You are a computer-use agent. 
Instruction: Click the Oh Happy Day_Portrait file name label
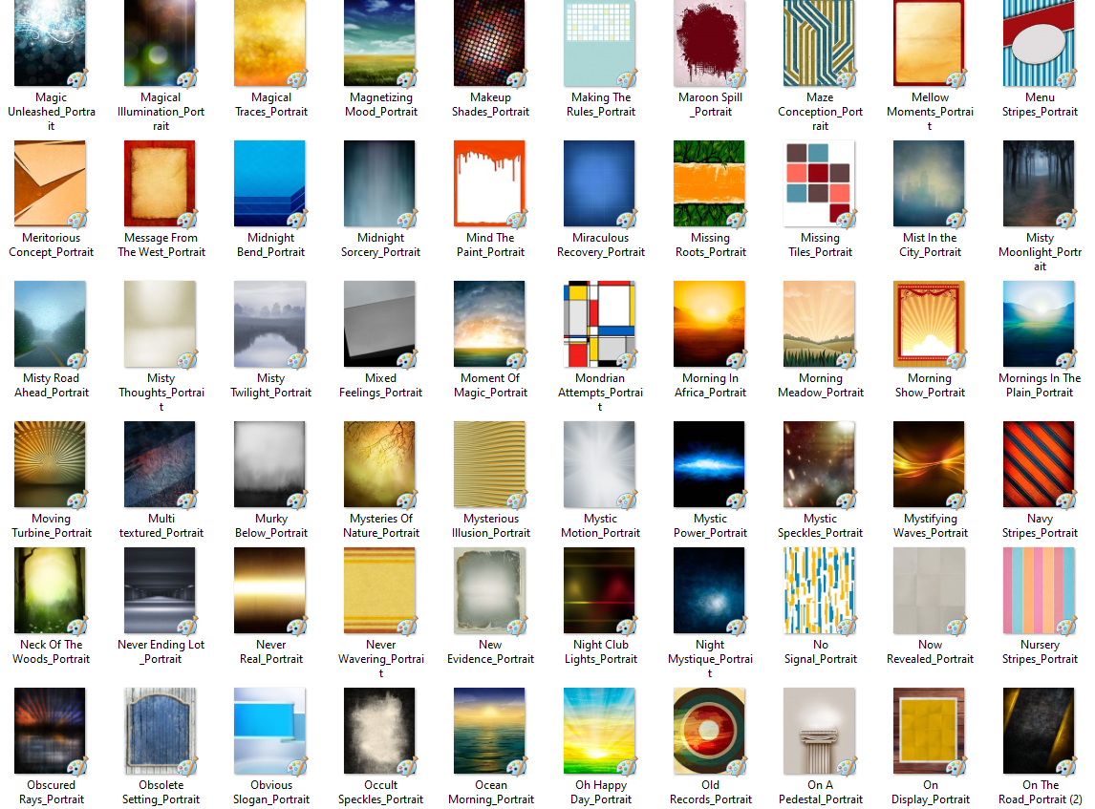point(600,792)
